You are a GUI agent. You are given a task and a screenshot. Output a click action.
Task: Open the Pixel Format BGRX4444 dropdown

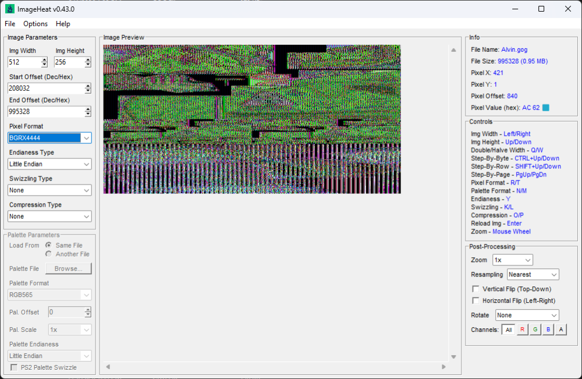[x=49, y=138]
